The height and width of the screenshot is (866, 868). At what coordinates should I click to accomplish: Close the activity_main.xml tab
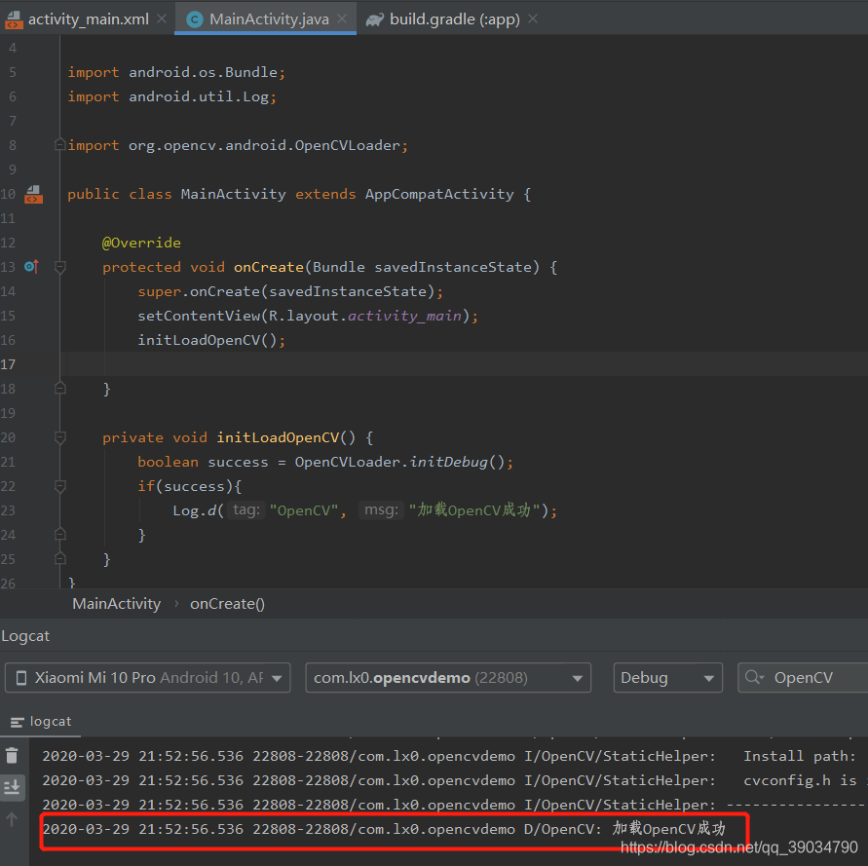162,19
